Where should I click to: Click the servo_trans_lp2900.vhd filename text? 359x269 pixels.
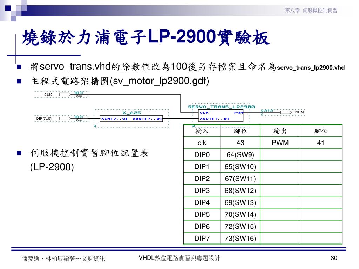click(x=311, y=68)
